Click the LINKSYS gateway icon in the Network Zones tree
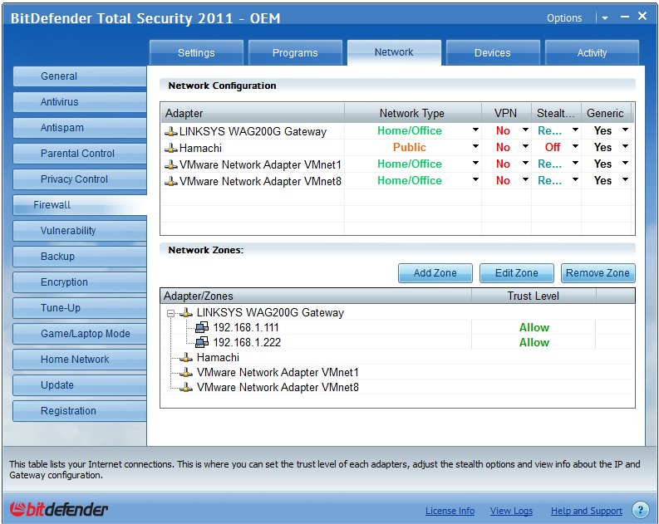The image size is (659, 524). 186,312
